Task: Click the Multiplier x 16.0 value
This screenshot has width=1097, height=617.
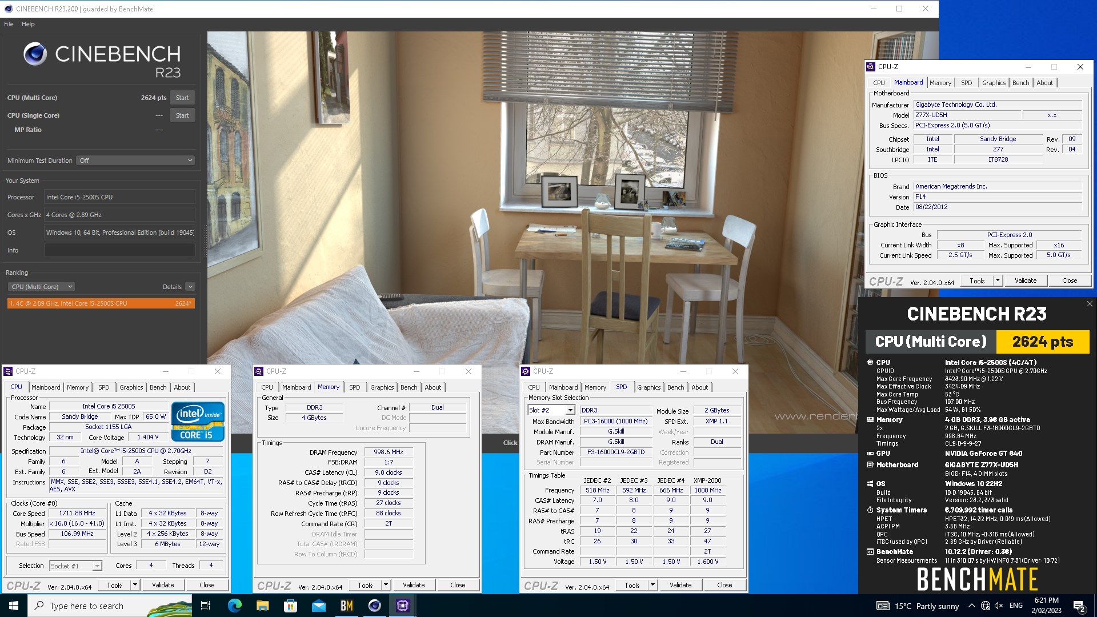Action: coord(77,523)
